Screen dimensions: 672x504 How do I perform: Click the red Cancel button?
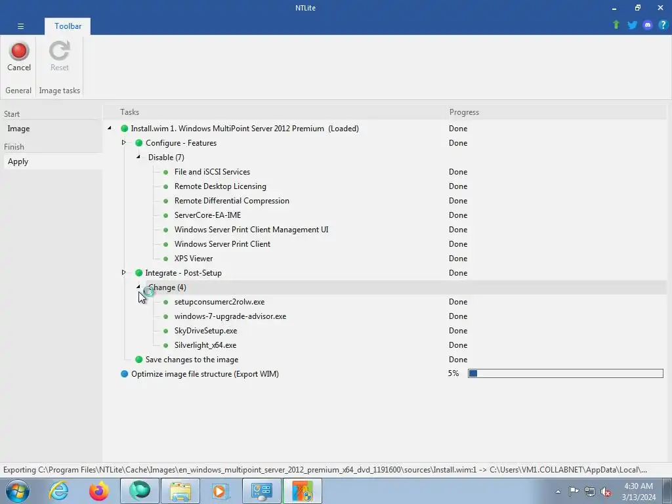click(x=19, y=56)
